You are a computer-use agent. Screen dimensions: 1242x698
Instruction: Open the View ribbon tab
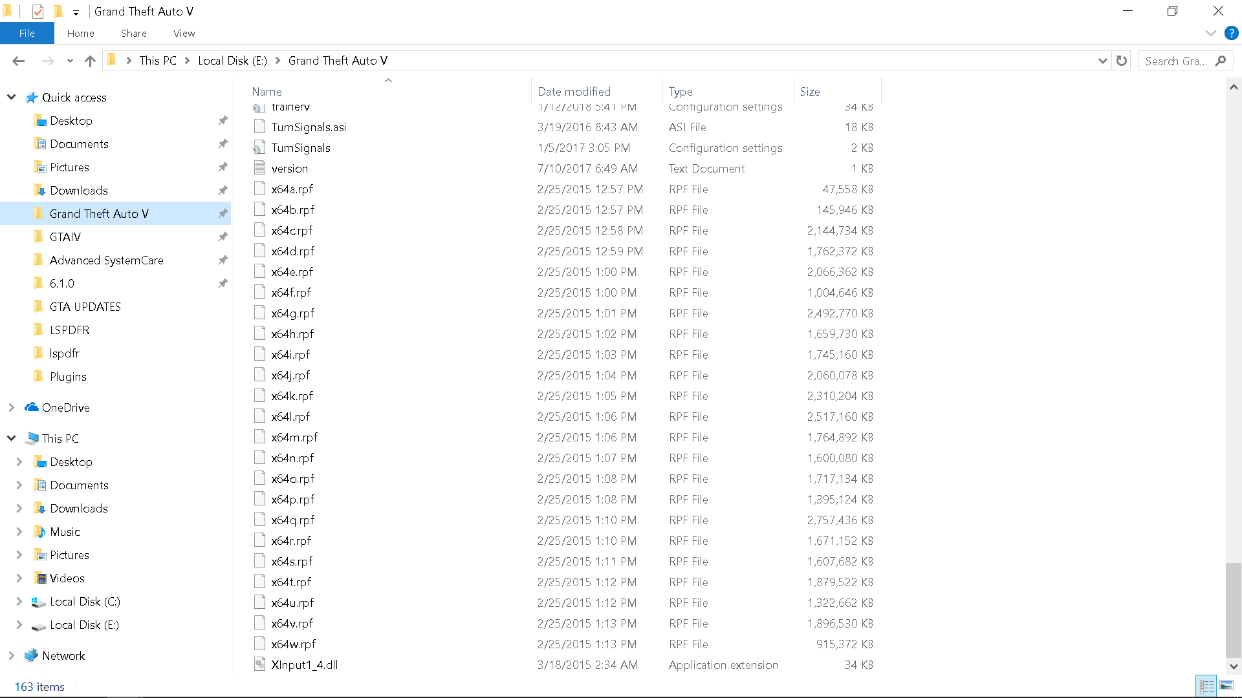184,33
